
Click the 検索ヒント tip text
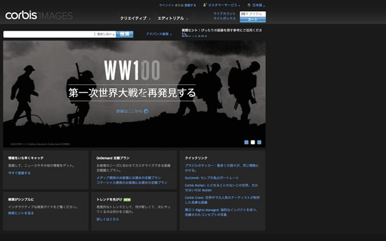(222, 32)
